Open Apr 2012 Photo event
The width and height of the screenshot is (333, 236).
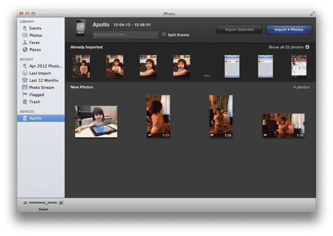(46, 66)
